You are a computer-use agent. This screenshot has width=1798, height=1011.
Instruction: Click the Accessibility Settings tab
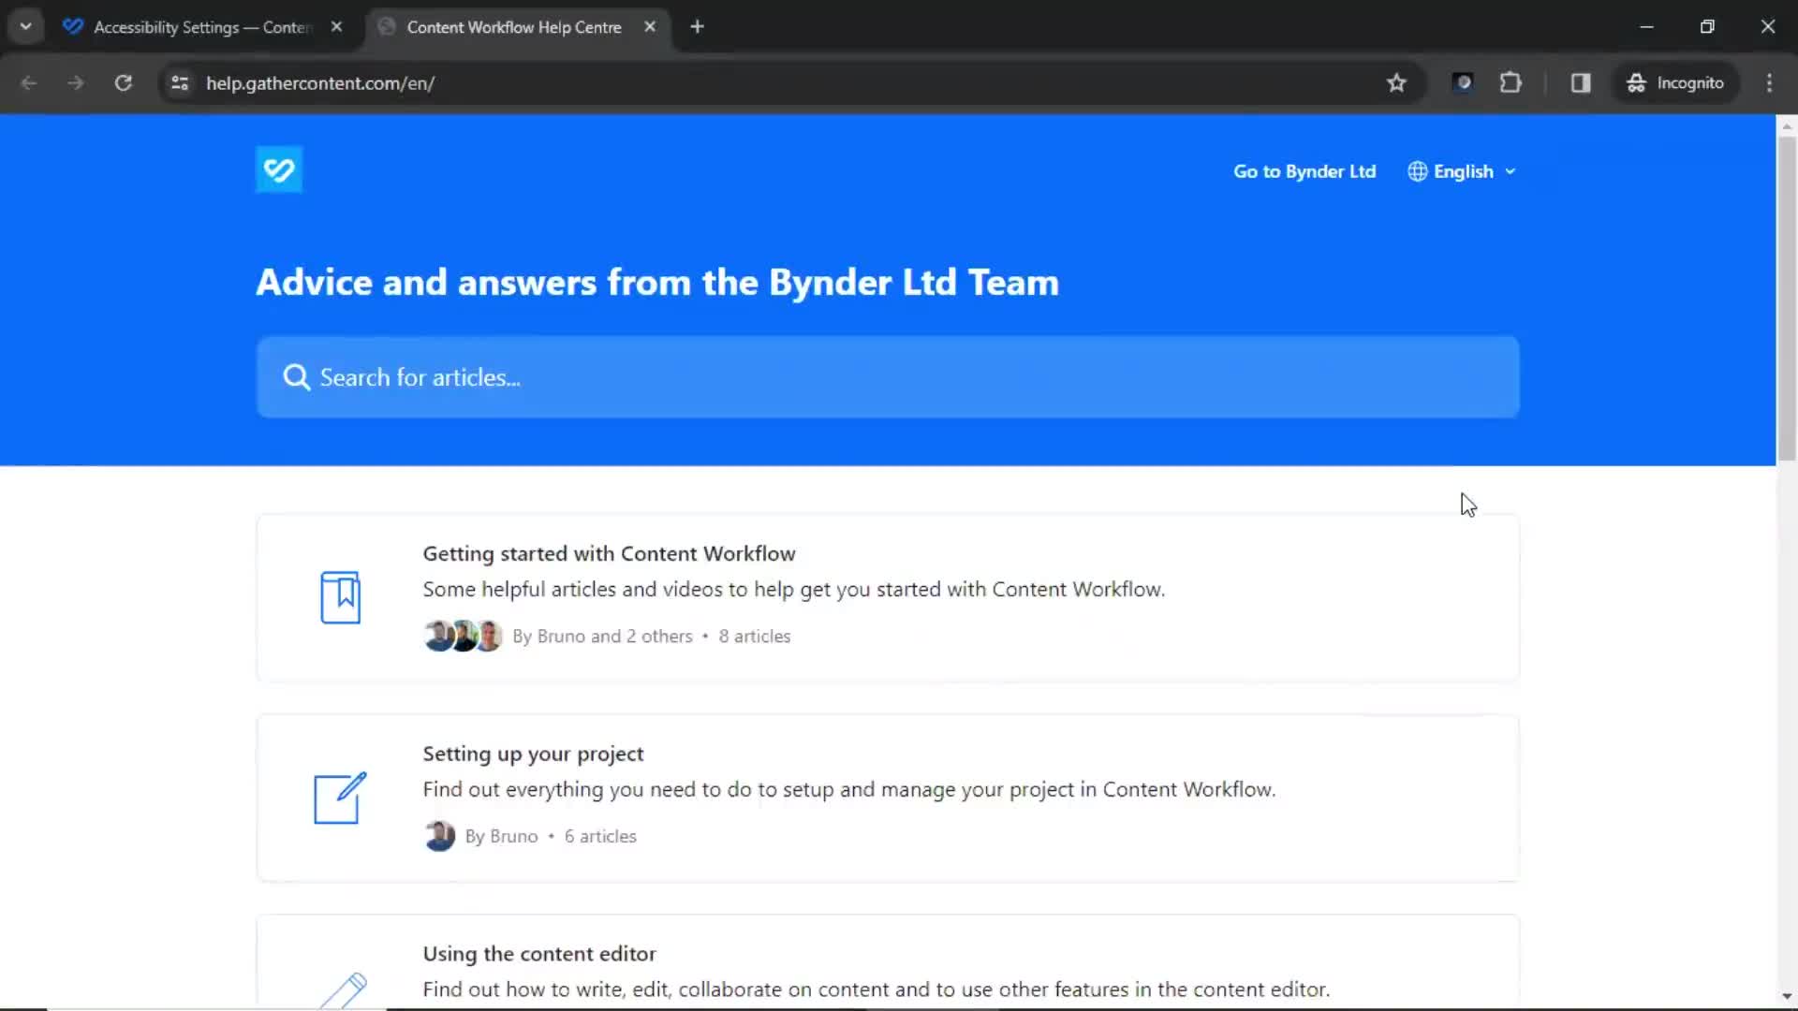click(x=200, y=26)
